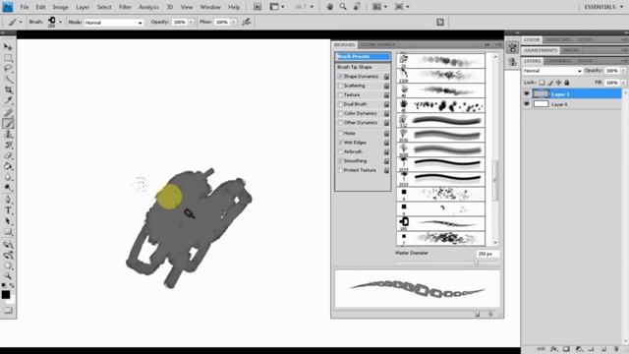This screenshot has width=629, height=354.
Task: Hide Layer 0 with eye icon
Action: 527,104
